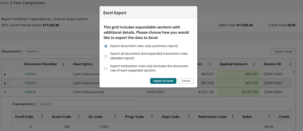
Task: Cancel the Excel Export dialog
Action: point(186,81)
